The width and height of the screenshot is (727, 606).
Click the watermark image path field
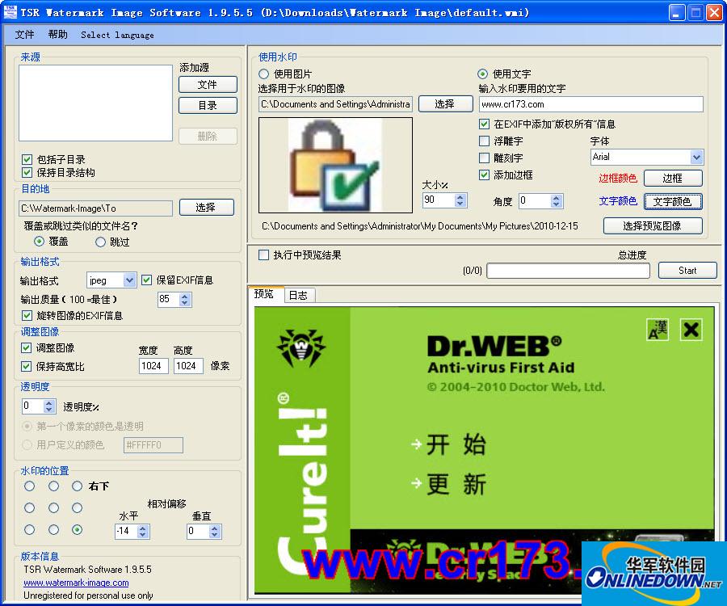(336, 104)
